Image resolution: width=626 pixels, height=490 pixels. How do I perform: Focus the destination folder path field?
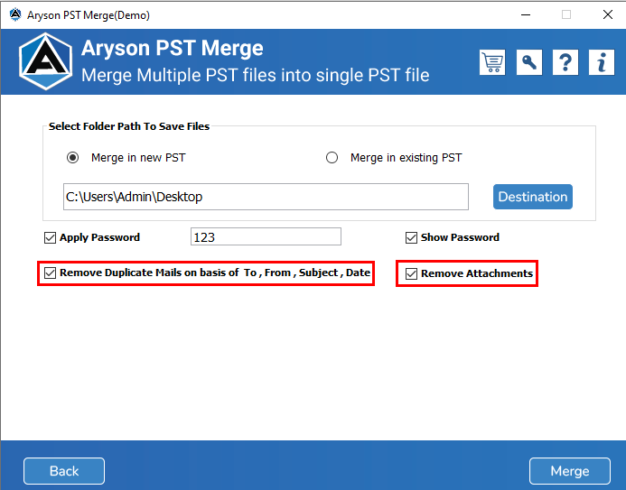click(266, 197)
